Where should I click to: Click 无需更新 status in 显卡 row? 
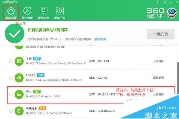click(158, 94)
